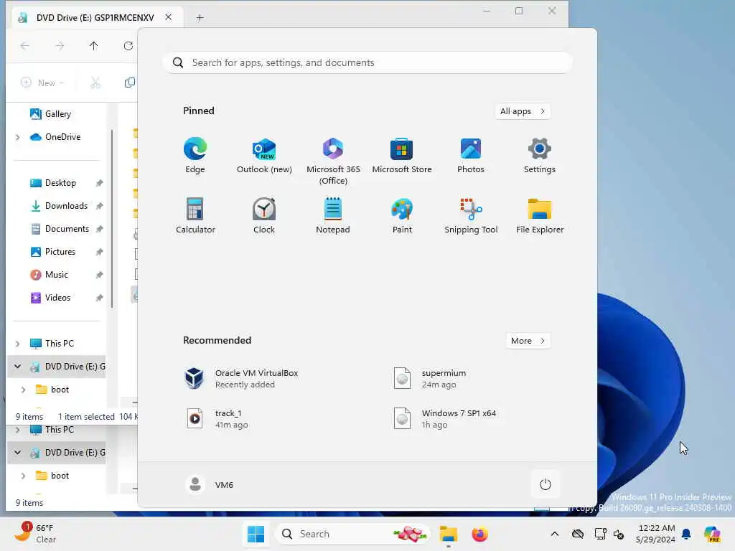Open weather widget showing 66°F

point(36,533)
